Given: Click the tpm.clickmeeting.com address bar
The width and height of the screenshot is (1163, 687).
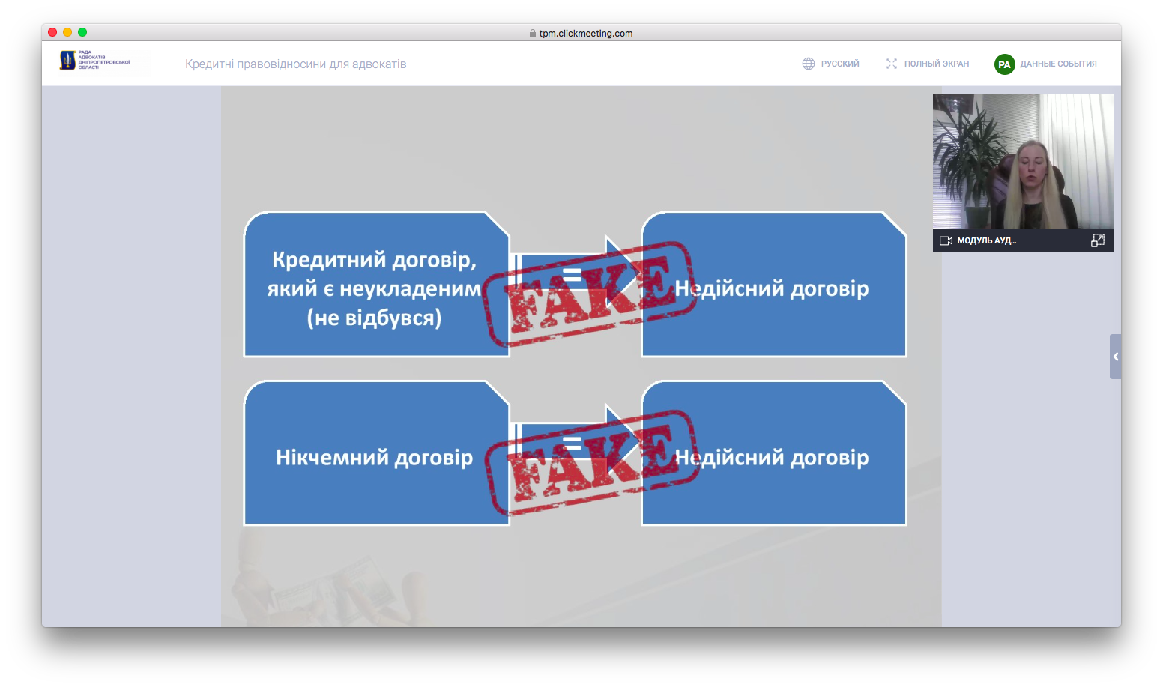Looking at the screenshot, I should pyautogui.click(x=585, y=33).
